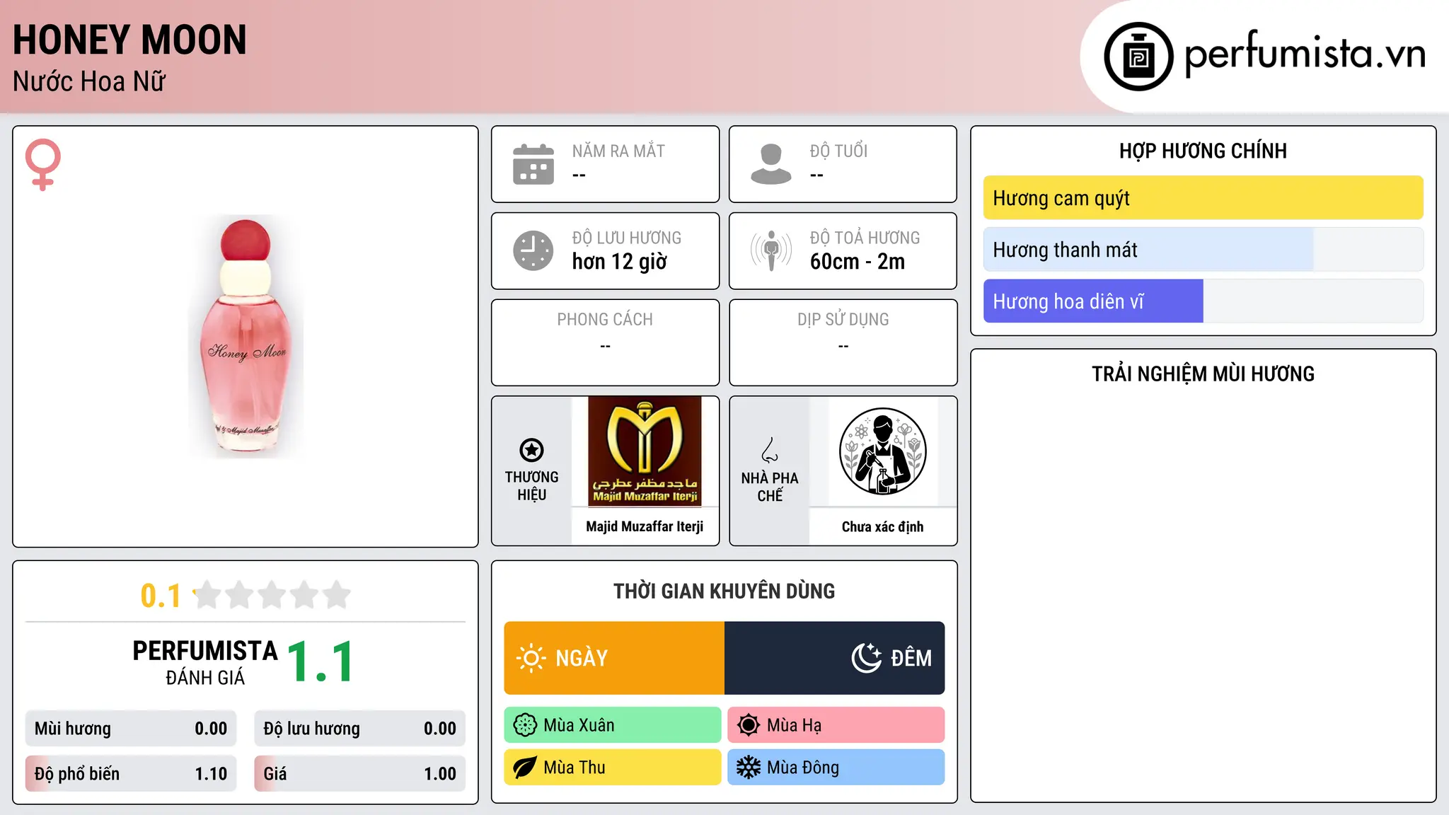Click the pink female gender symbol
The width and height of the screenshot is (1449, 815).
(x=42, y=164)
